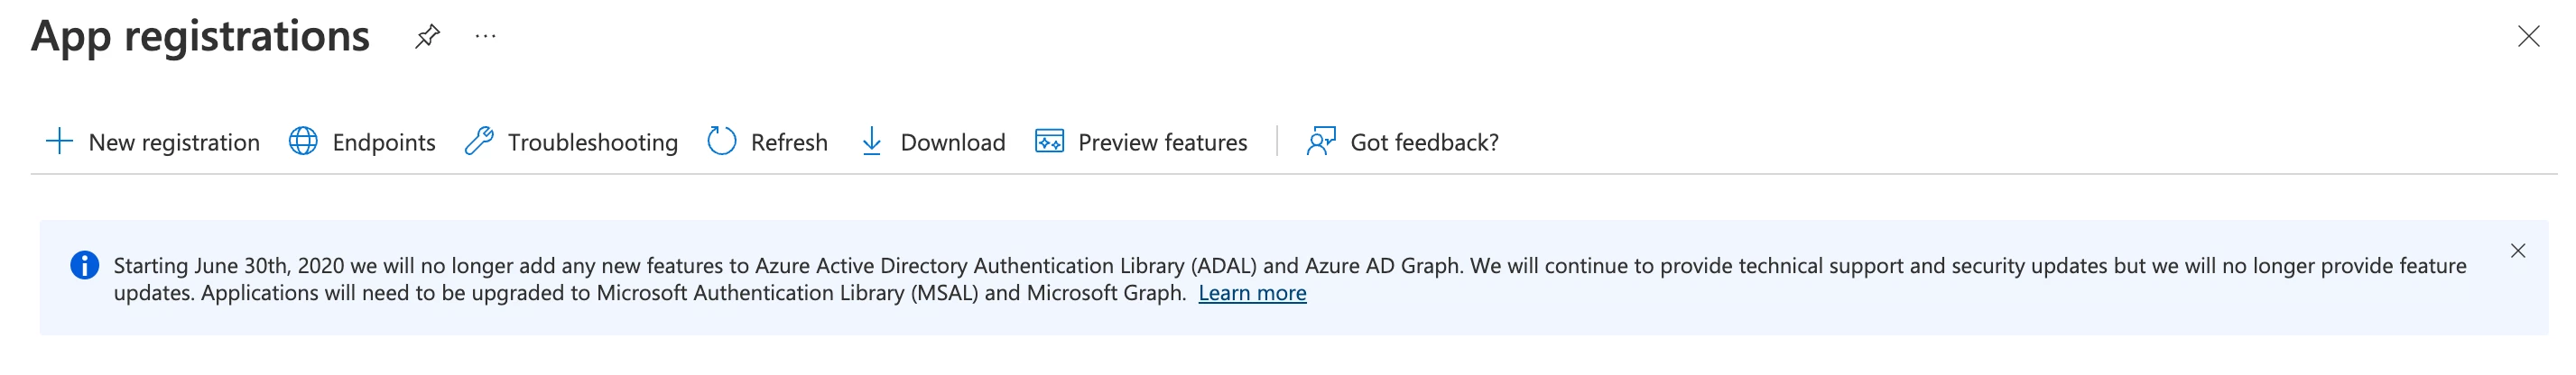Download the app registrations list
Image resolution: width=2576 pixels, height=375 pixels.
953,142
